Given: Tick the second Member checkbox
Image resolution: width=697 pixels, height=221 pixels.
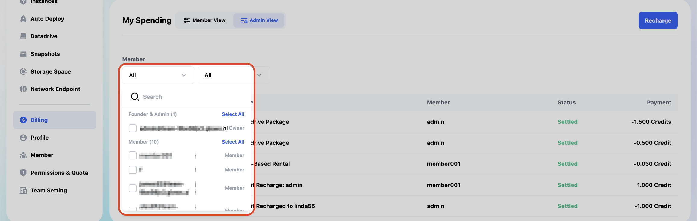Looking at the screenshot, I should (x=133, y=170).
